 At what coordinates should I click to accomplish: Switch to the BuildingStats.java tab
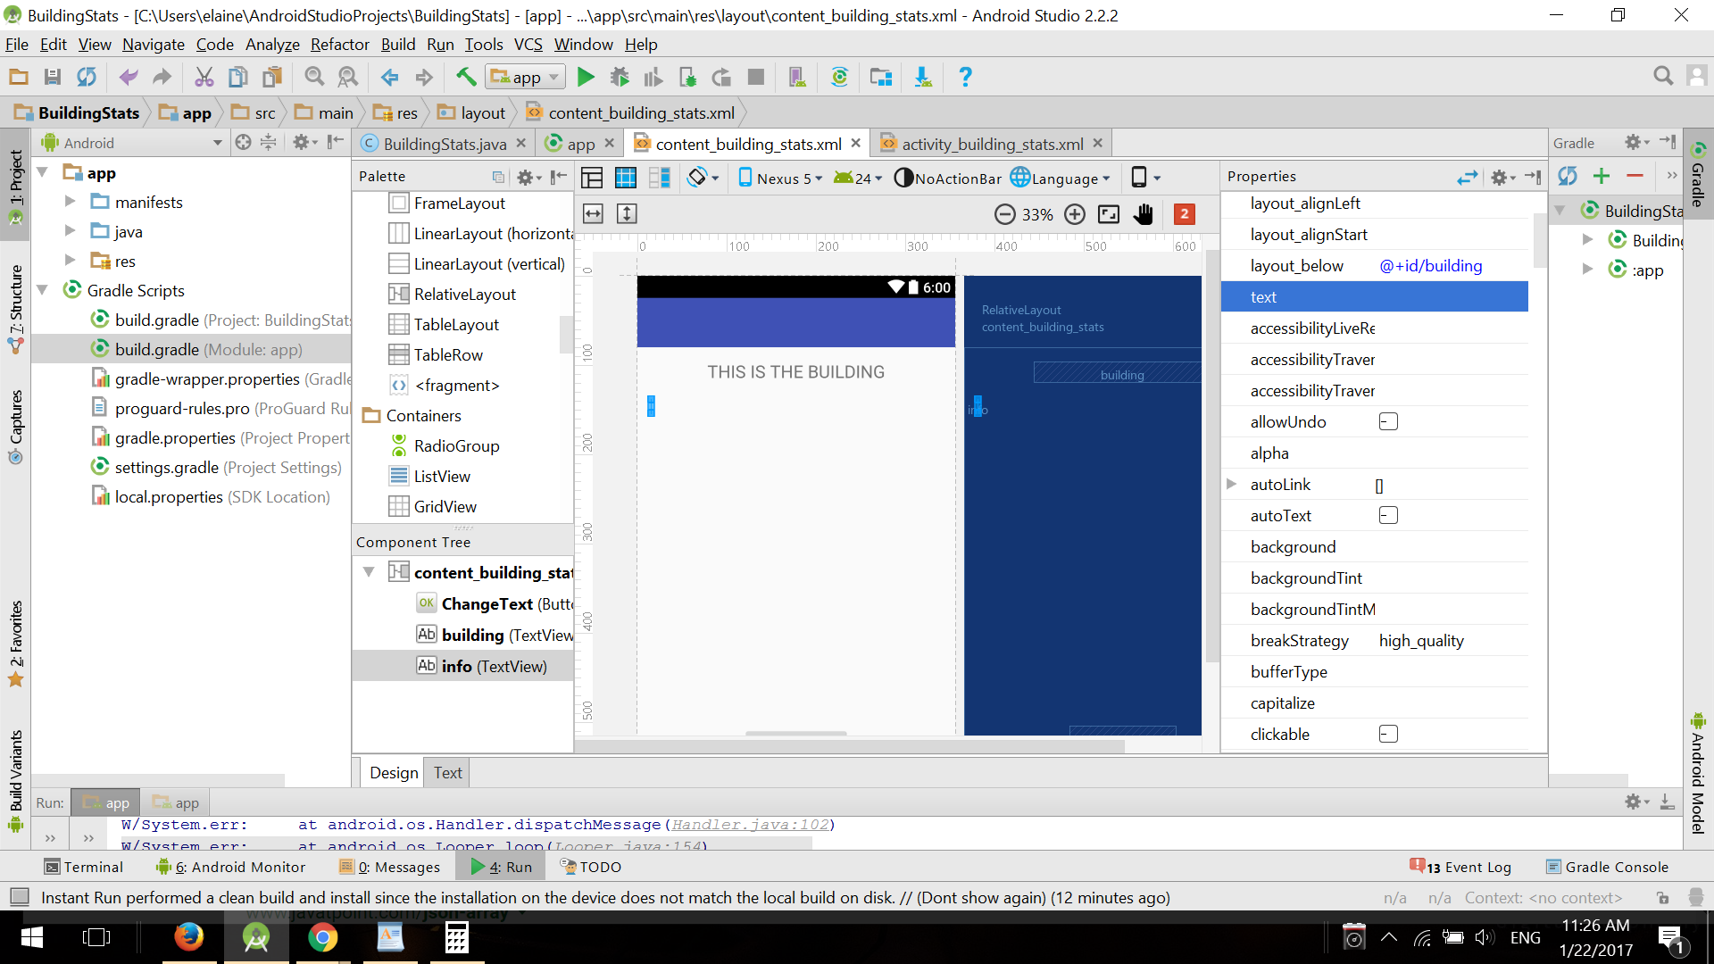pos(444,144)
